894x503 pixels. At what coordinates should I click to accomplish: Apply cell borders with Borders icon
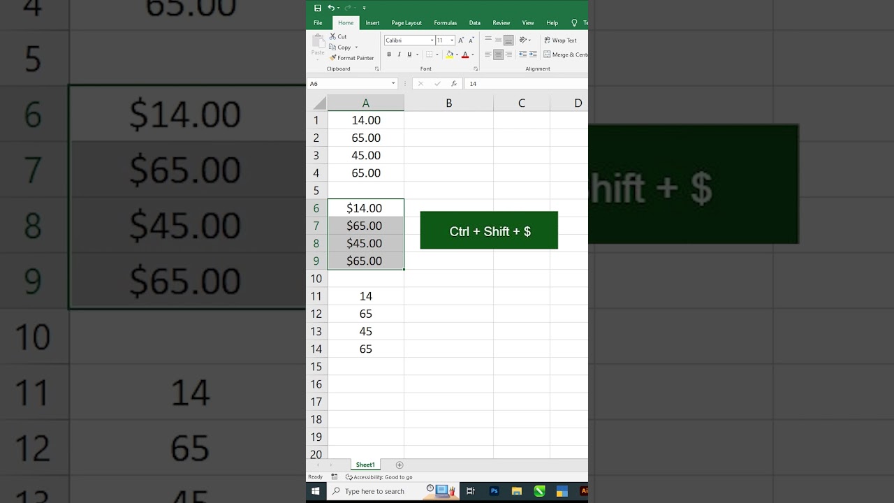[x=429, y=54]
